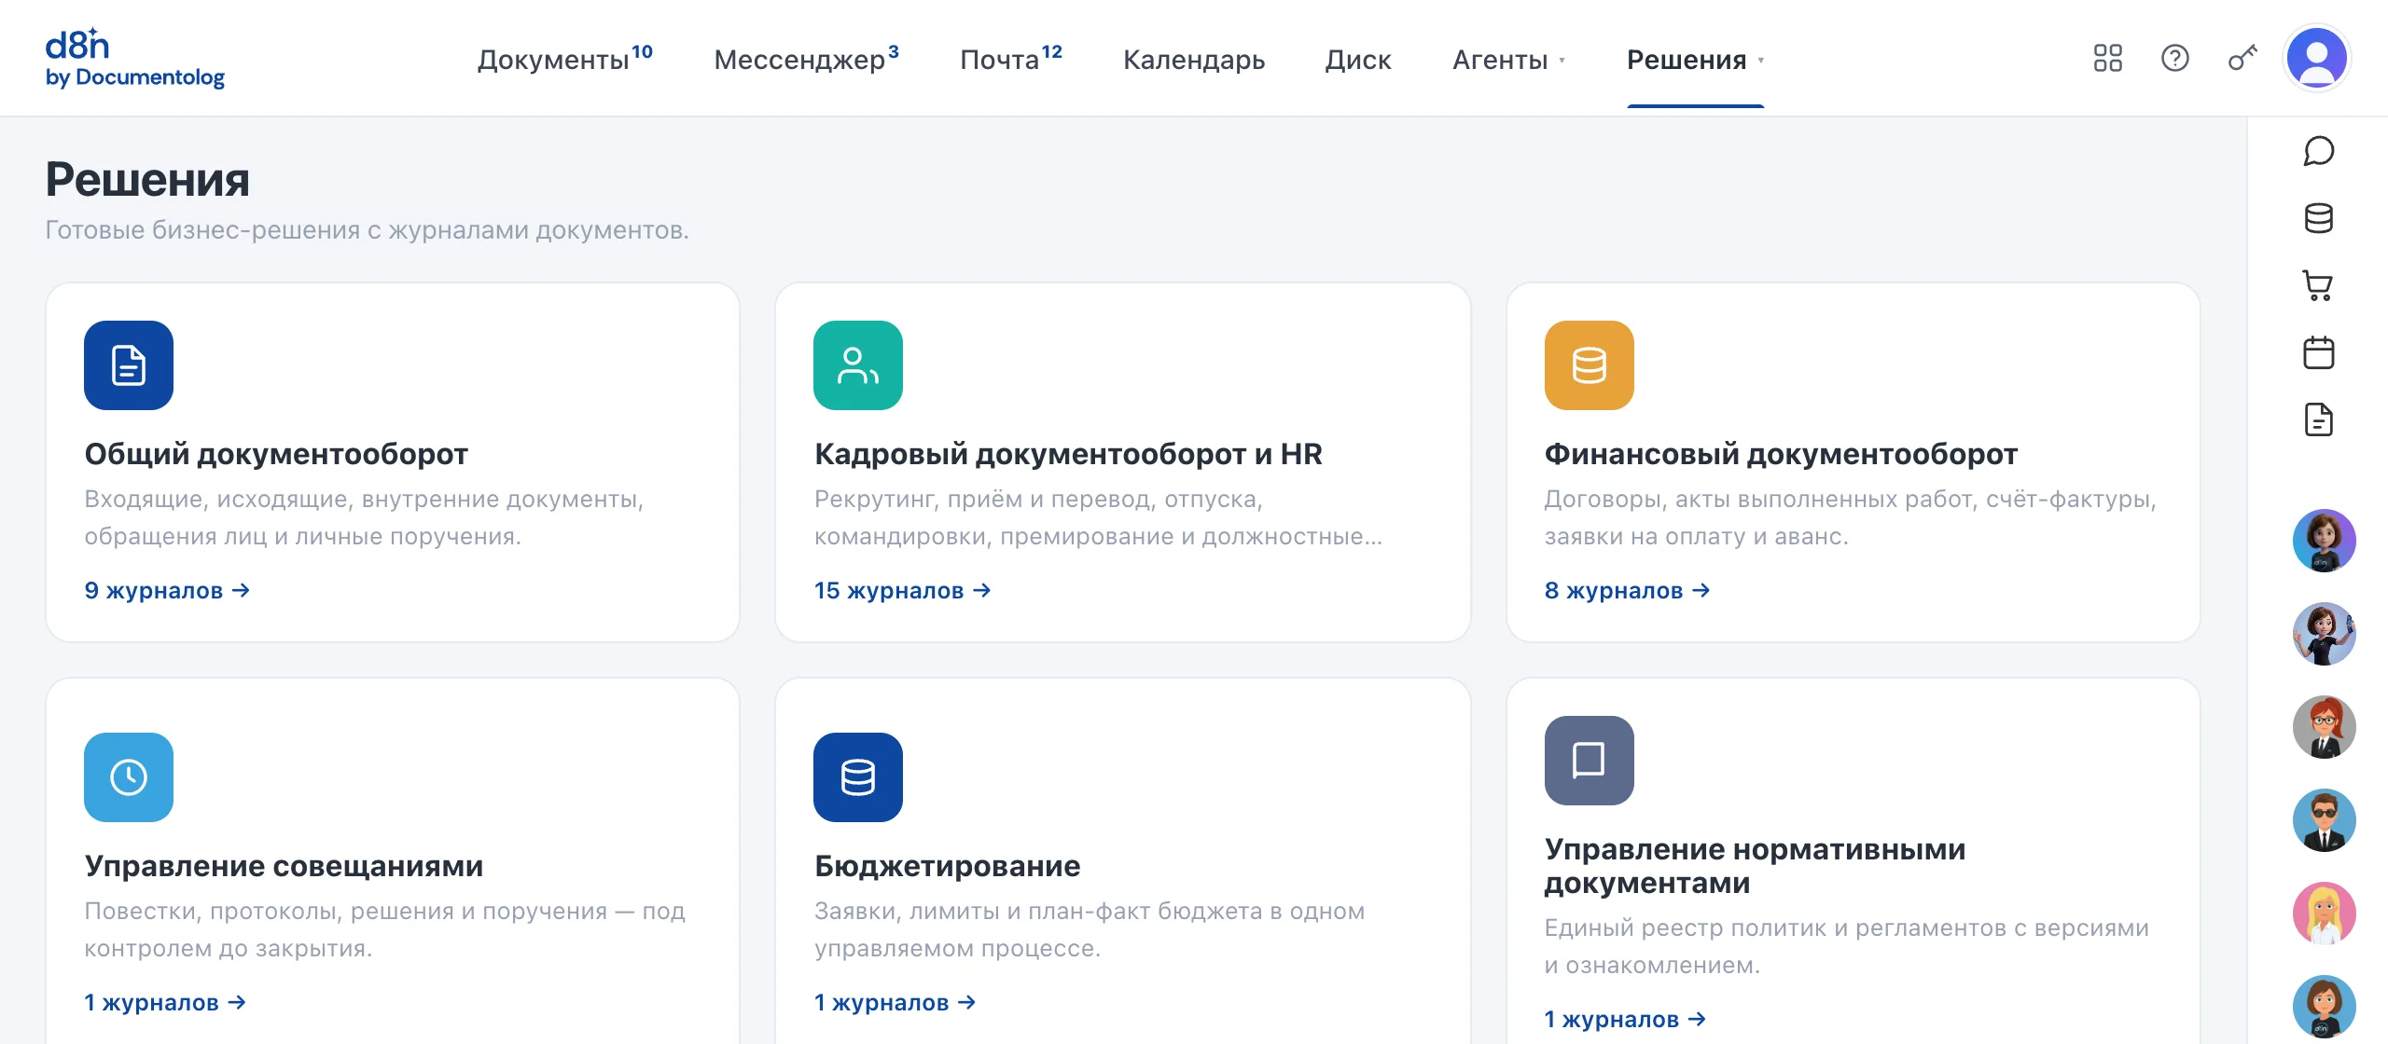The width and height of the screenshot is (2388, 1044).
Task: Expand the Агенты dropdown arrow
Action: click(x=1562, y=61)
